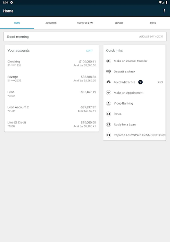Switch to the Accounts tab
This screenshot has width=170, height=242.
pyautogui.click(x=51, y=23)
